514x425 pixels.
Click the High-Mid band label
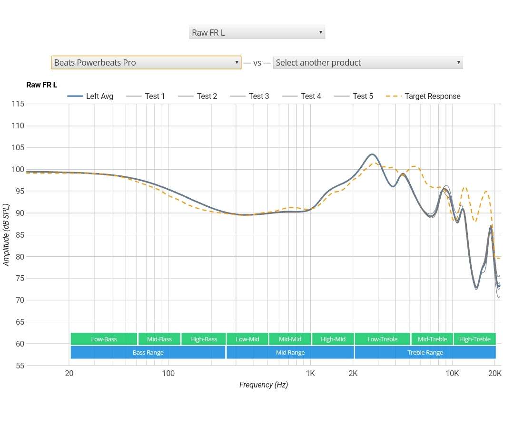pyautogui.click(x=333, y=339)
